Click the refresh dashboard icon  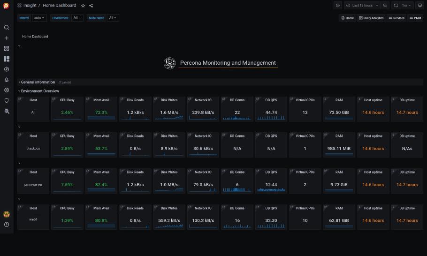point(396,6)
